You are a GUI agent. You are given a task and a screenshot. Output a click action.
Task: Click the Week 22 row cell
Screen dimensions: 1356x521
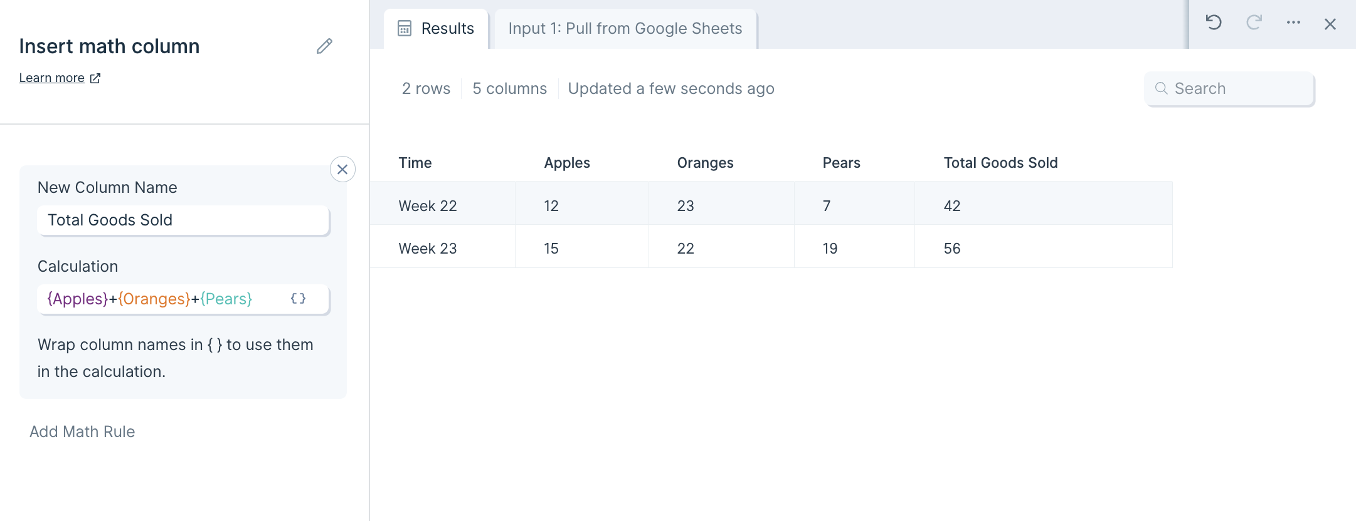click(428, 206)
